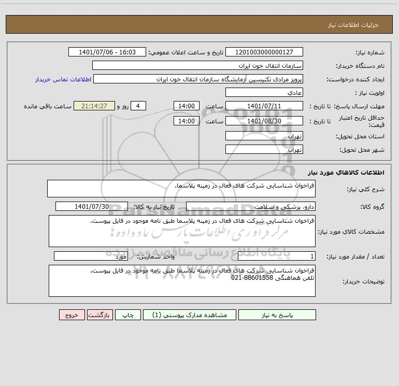Click the priority field 'عادي'
Viewport: 399px width, 386px height.
[264, 92]
